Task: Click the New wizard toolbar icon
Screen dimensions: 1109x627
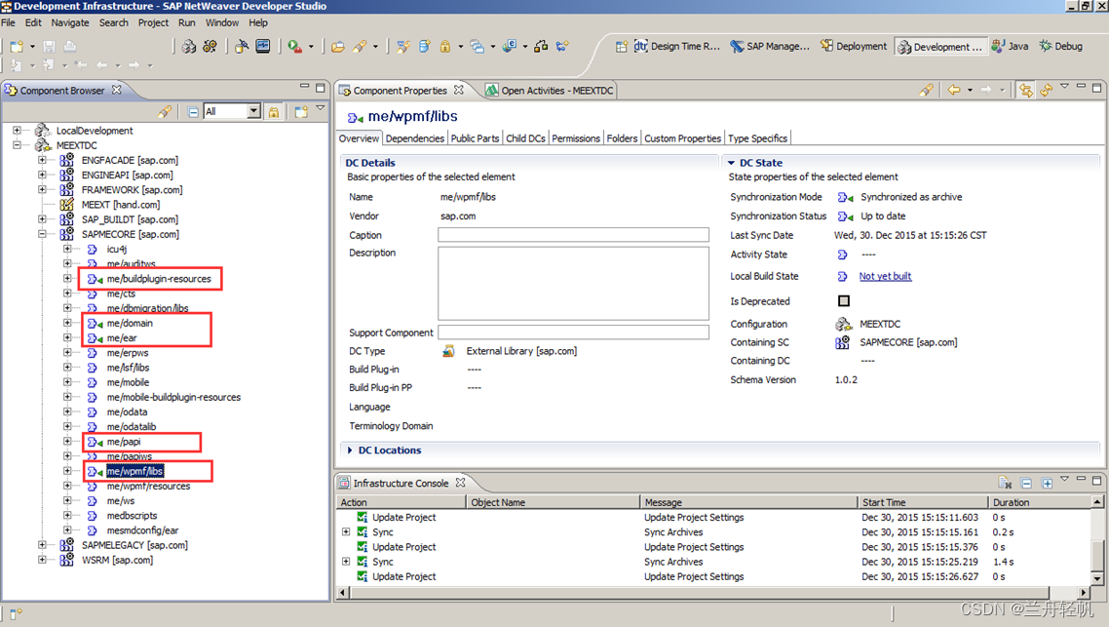Action: (17, 47)
